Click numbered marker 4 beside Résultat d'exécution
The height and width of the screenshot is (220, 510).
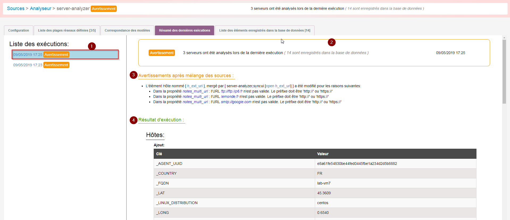coord(133,120)
